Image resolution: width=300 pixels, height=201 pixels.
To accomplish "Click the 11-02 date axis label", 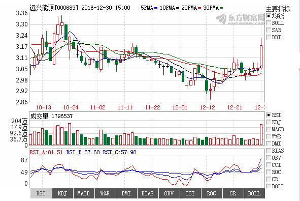I will (x=98, y=107).
